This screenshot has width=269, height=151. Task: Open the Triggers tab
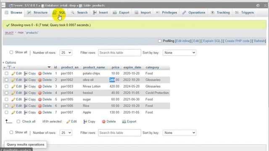[245, 13]
